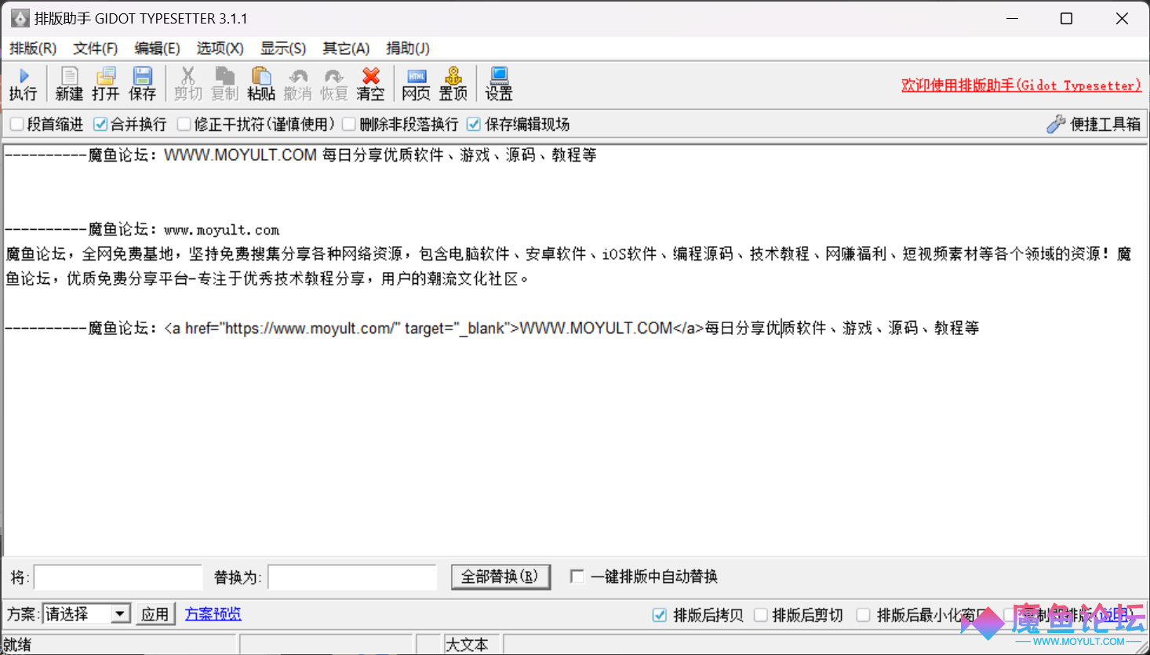Open the 其它(A) menu
The width and height of the screenshot is (1150, 655).
[346, 49]
